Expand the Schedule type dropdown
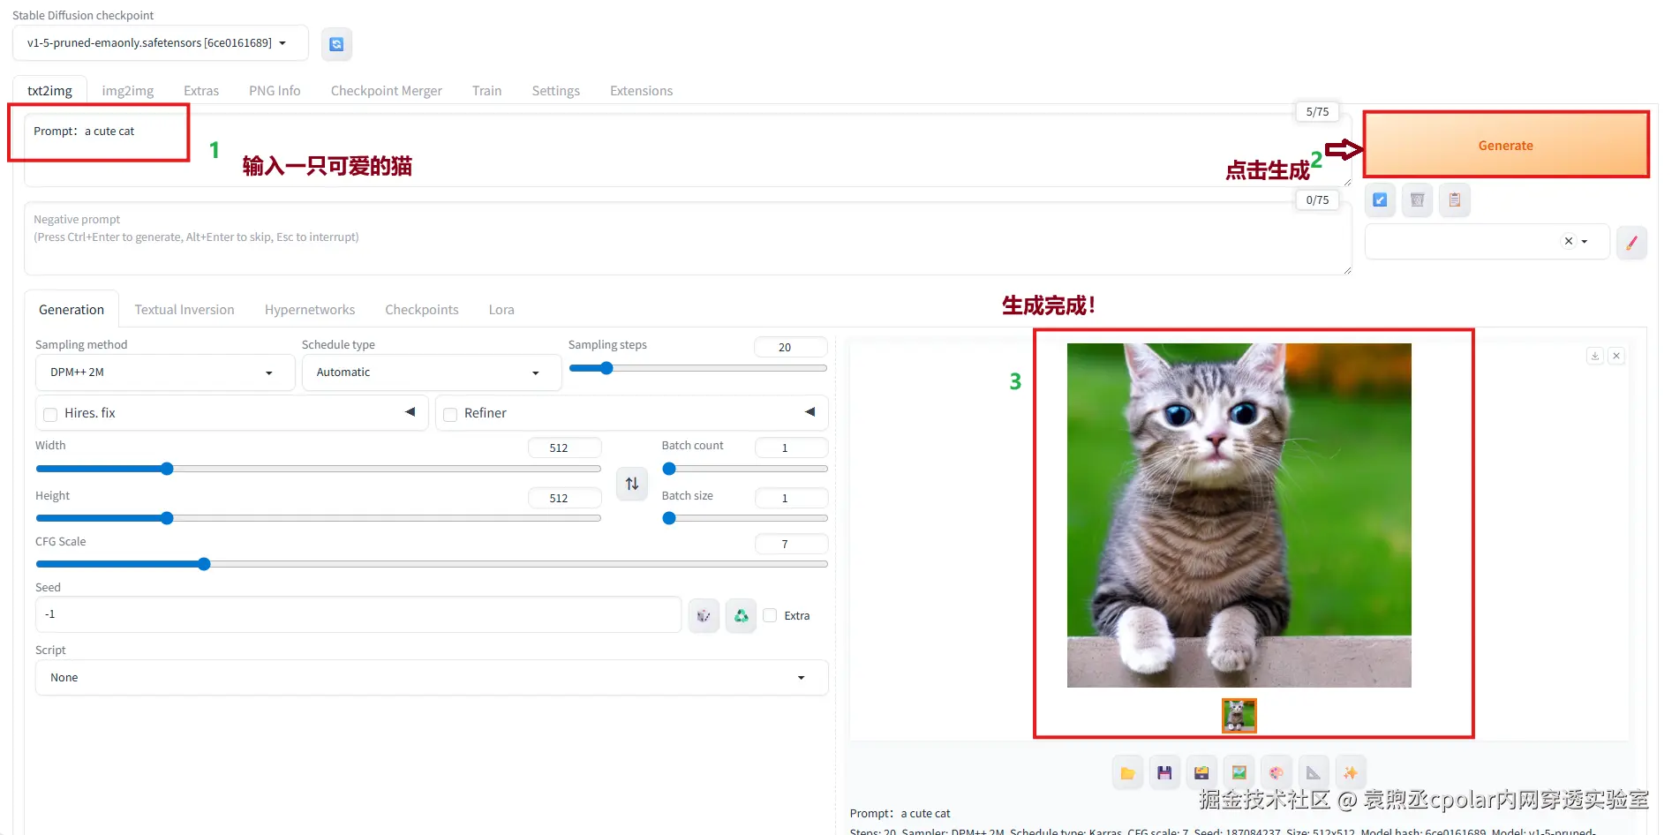 431,372
